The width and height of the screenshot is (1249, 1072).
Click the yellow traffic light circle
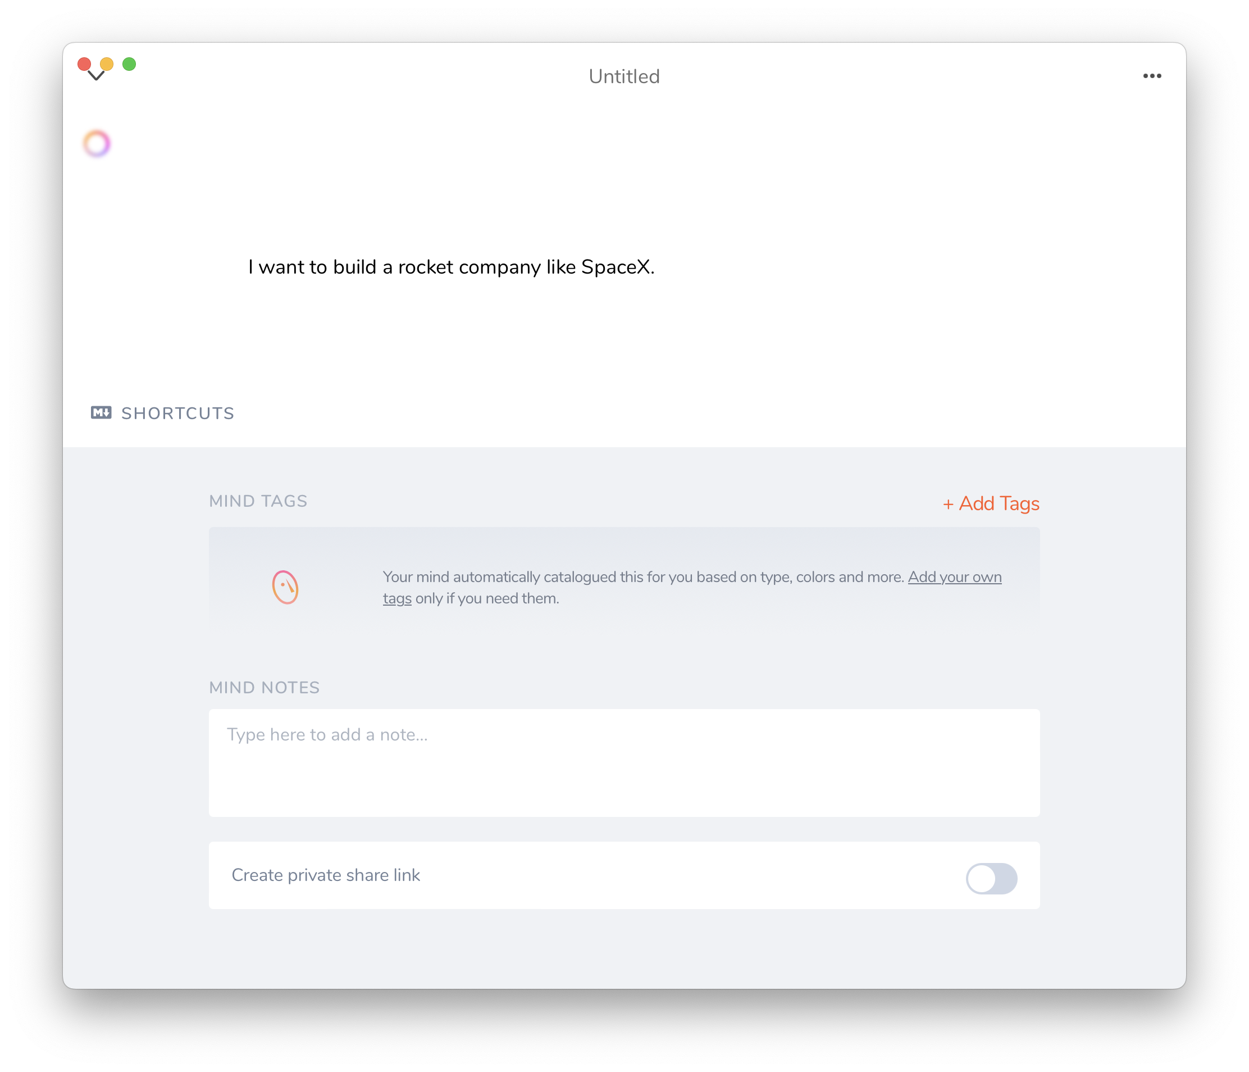pyautogui.click(x=107, y=64)
